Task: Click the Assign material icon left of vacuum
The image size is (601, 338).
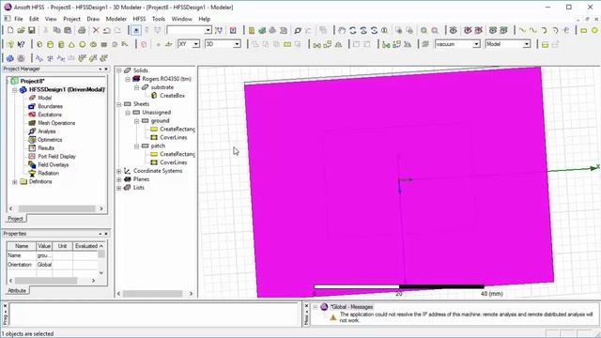Action: pos(425,44)
